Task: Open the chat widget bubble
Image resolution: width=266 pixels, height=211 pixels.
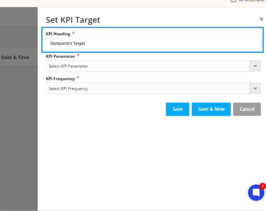Action: 256,193
